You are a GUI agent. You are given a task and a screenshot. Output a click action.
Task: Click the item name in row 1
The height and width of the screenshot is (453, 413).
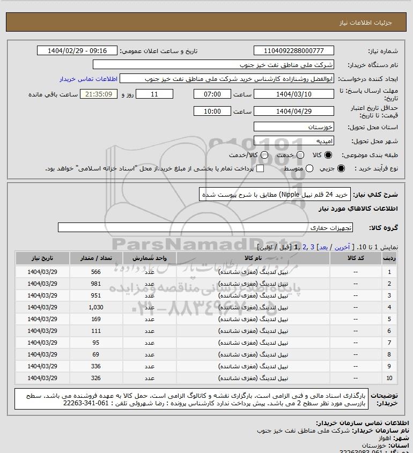pos(253,272)
